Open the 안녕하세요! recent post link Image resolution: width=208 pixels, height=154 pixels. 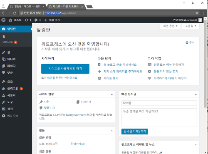tap(78, 144)
